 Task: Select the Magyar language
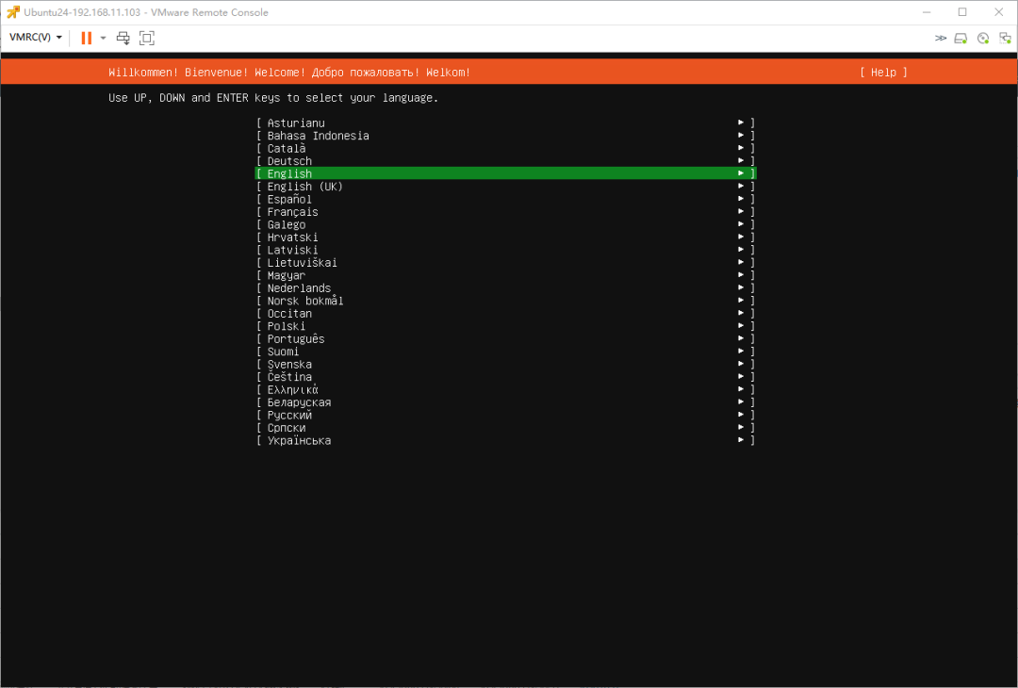[x=506, y=275]
